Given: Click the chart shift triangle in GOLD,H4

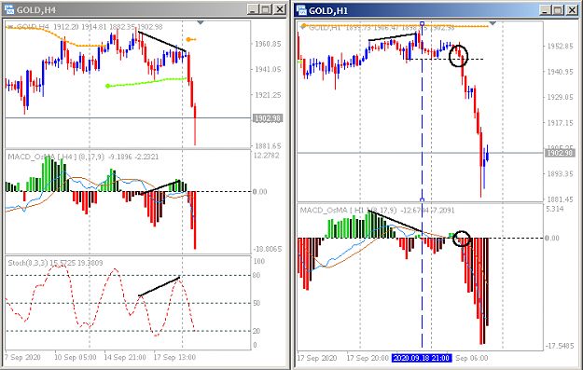Looking at the screenshot, I should (201, 22).
